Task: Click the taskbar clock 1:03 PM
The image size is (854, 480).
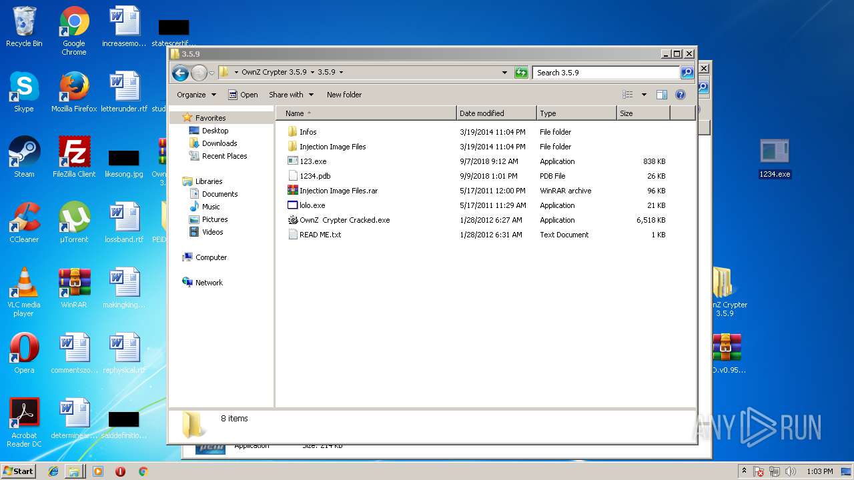Action: tap(820, 471)
